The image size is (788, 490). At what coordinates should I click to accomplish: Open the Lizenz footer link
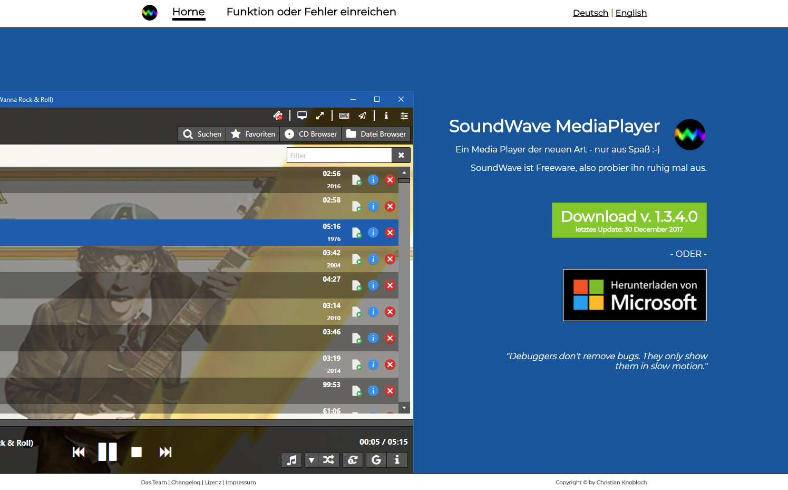coord(213,483)
